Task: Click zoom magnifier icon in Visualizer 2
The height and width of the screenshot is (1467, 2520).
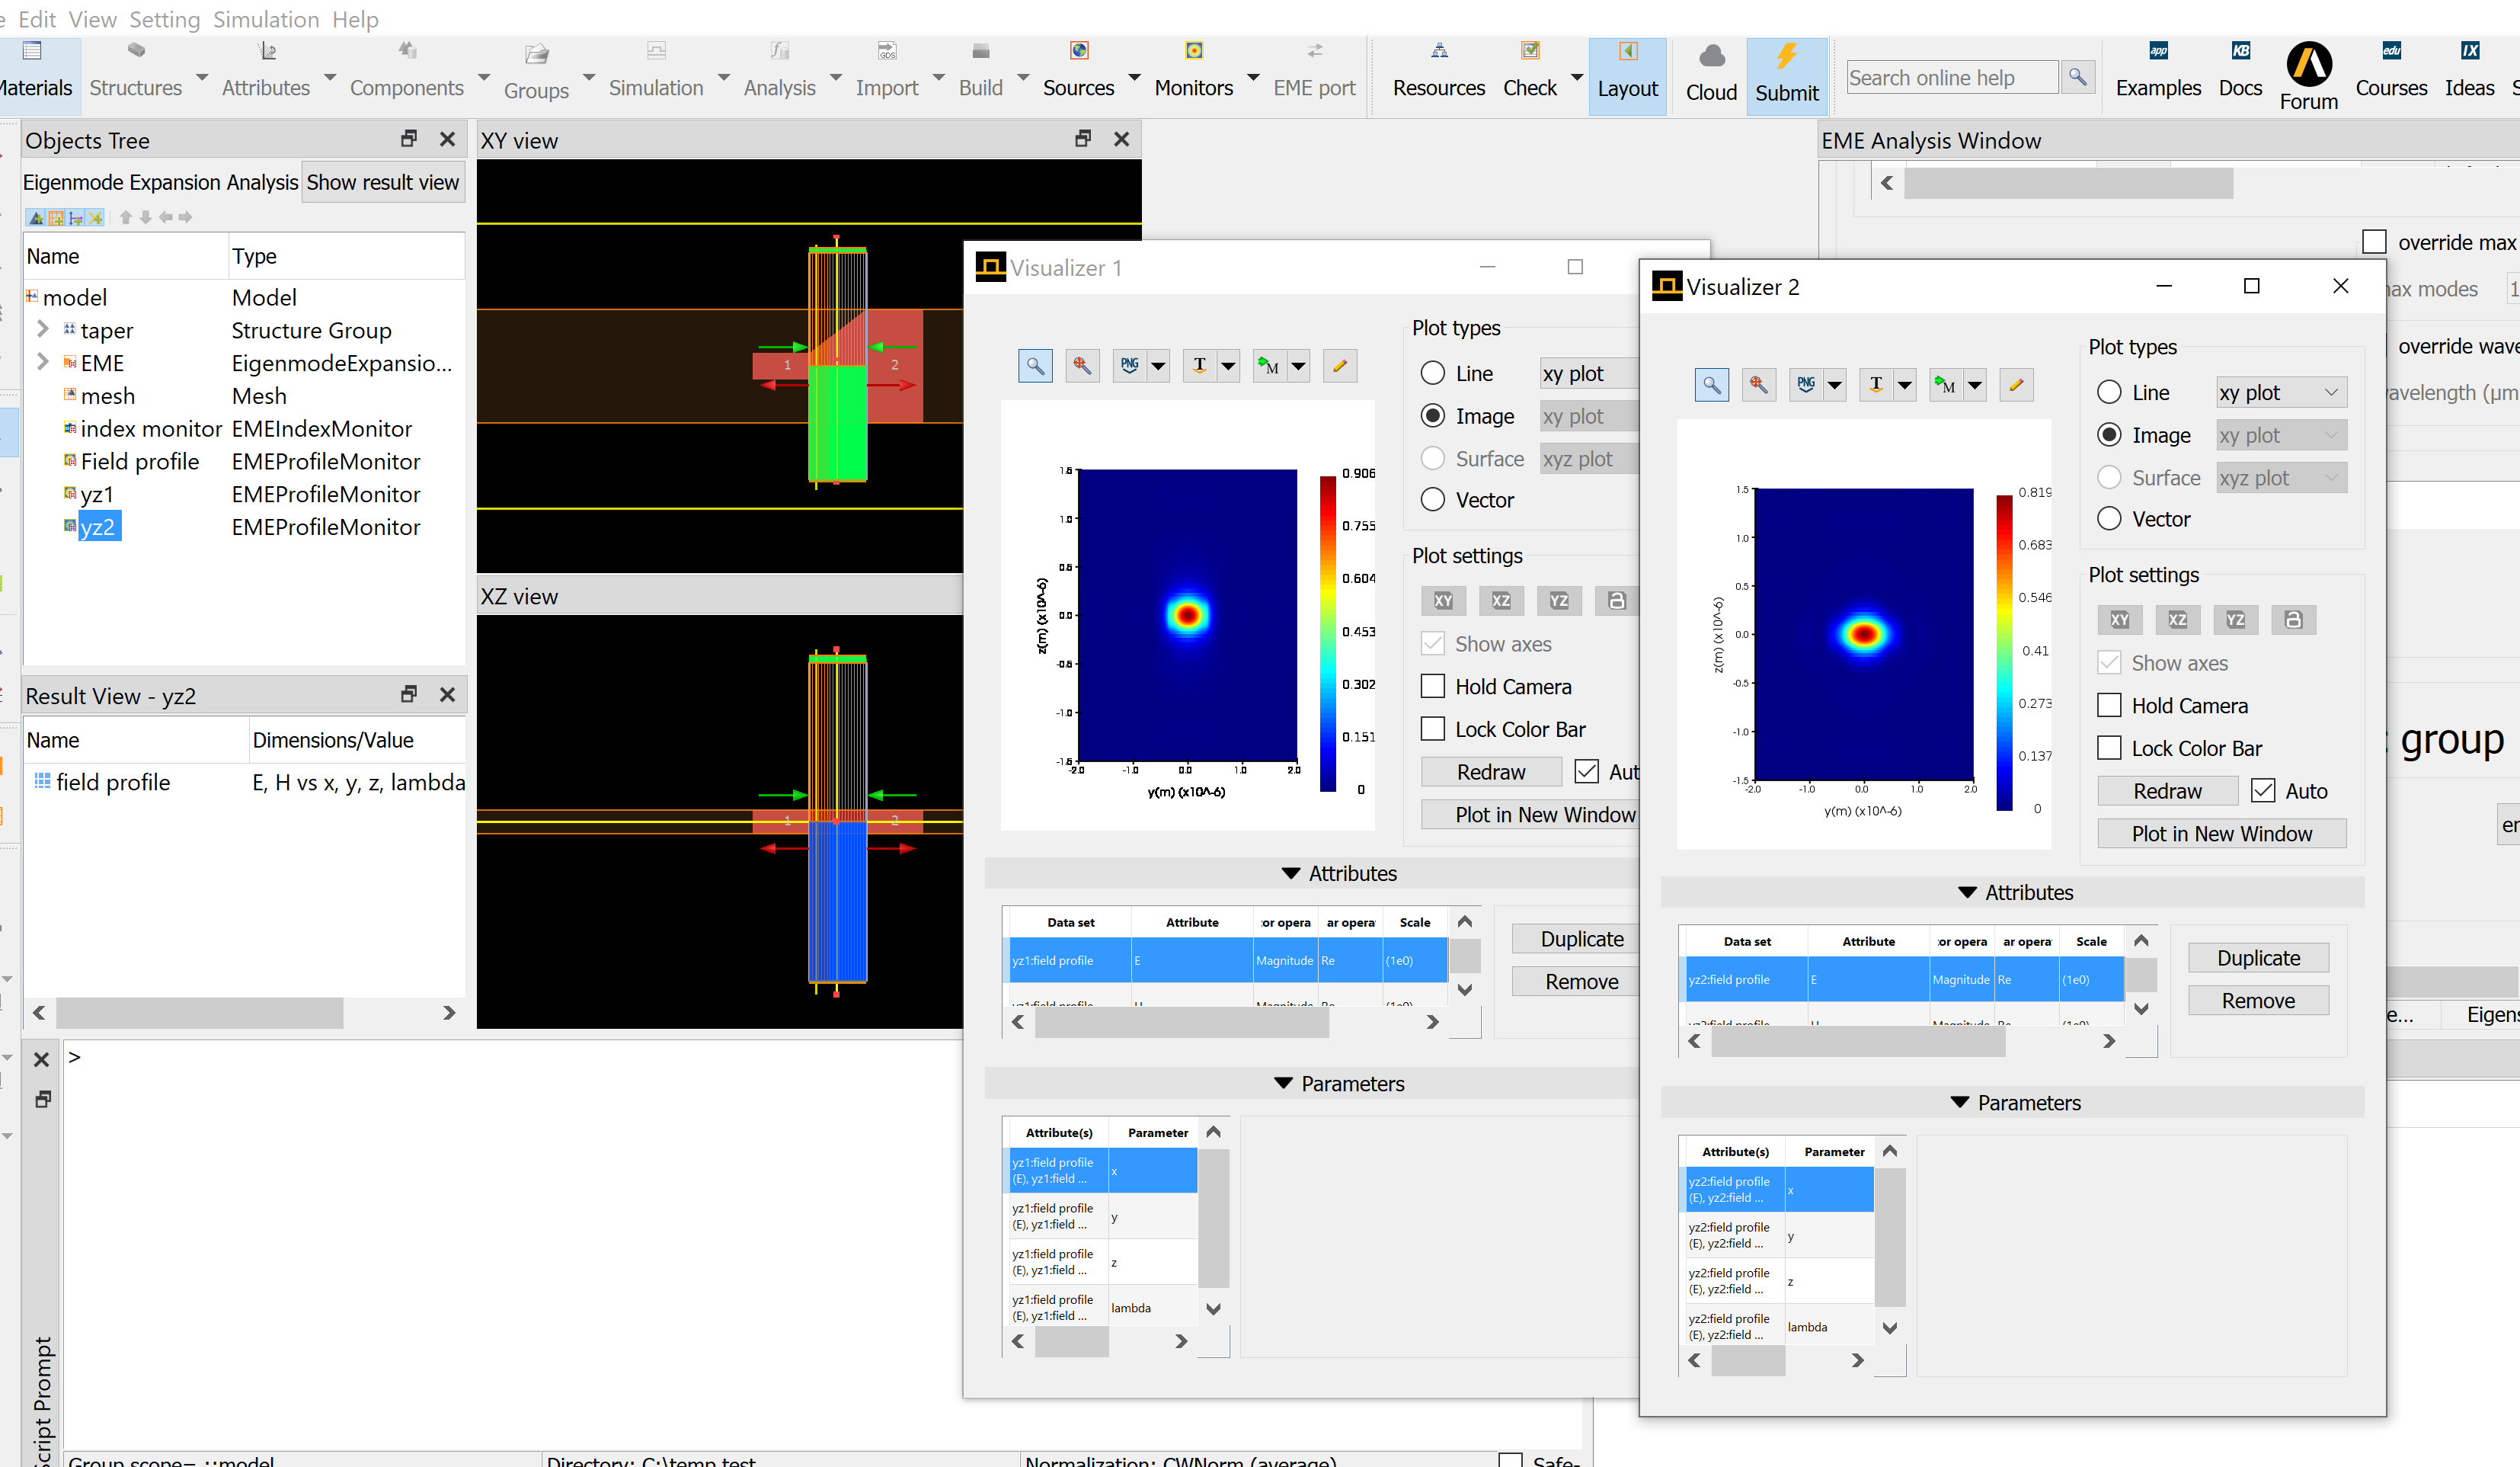Action: point(1712,384)
